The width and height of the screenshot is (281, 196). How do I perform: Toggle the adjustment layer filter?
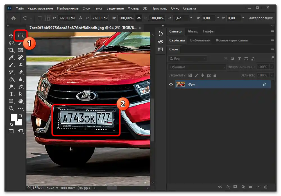[232, 59]
